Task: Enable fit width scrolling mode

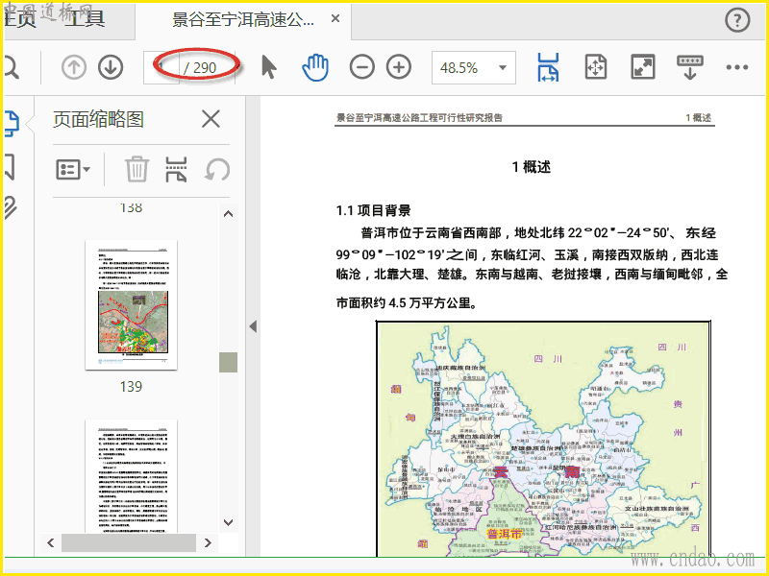Action: coord(548,67)
